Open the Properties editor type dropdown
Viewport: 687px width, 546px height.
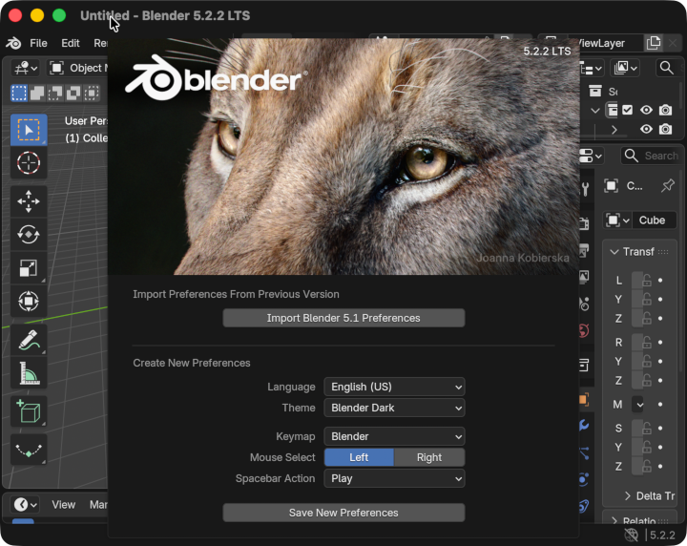coord(592,156)
